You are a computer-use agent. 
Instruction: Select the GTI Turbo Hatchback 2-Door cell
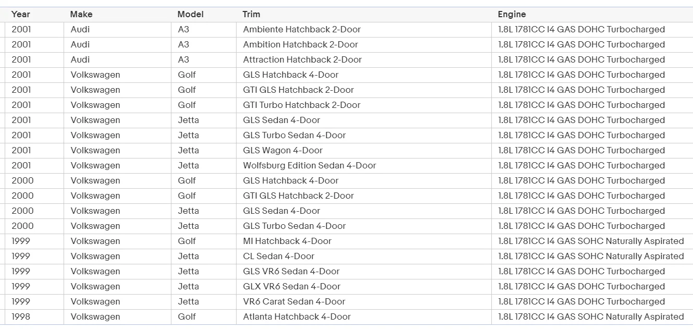302,105
